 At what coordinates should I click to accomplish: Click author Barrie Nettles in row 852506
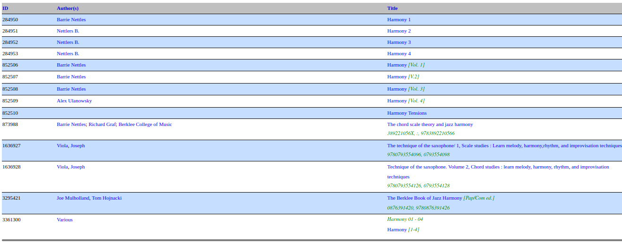point(71,65)
